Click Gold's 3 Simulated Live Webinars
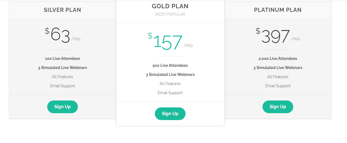 tap(170, 75)
